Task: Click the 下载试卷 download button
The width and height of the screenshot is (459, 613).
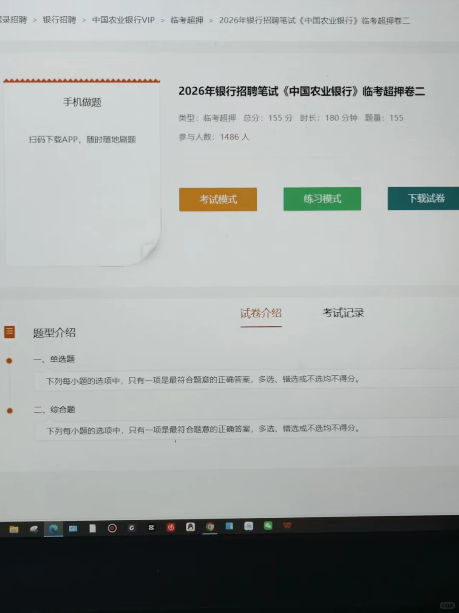Action: click(x=423, y=198)
